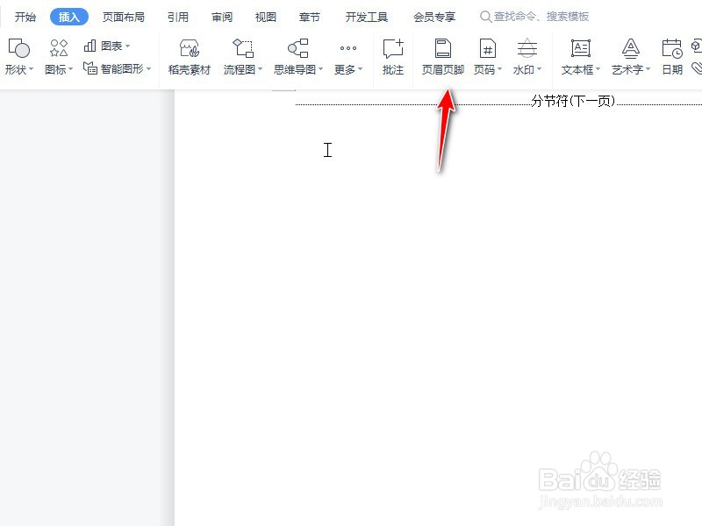Open Docer materials (稻壳素材)
The image size is (702, 526).
189,57
